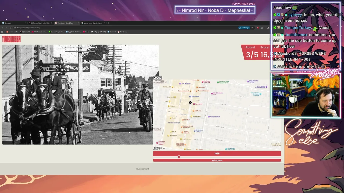
Task: Click the third map size arrow icon
Action: coord(160,77)
